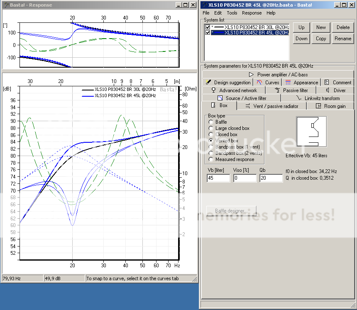The width and height of the screenshot is (357, 310).
Task: Click the Comment notepad icon
Action: [327, 83]
